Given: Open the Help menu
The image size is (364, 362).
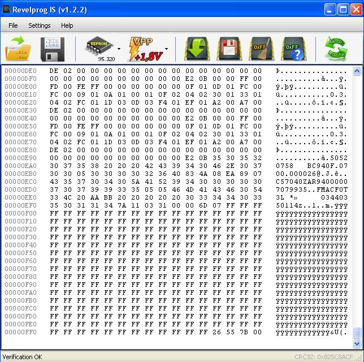Looking at the screenshot, I should pos(67,25).
